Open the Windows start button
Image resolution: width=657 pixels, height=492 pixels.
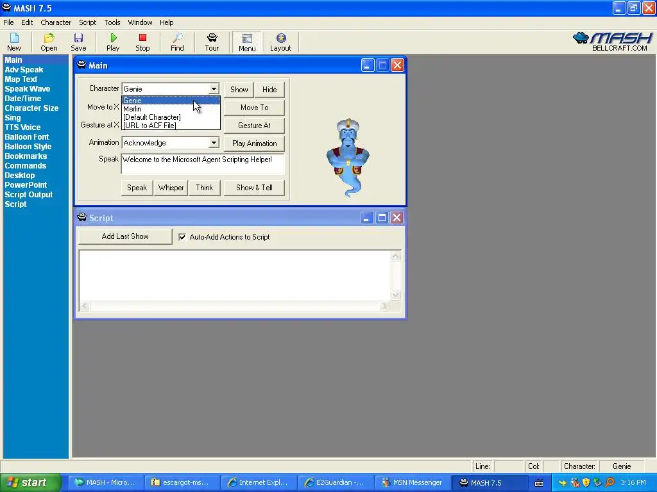(x=31, y=482)
